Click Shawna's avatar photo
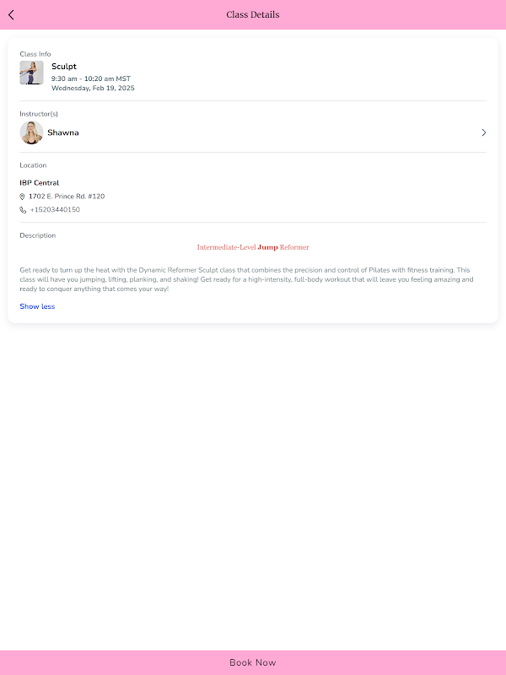This screenshot has height=675, width=506. (31, 132)
